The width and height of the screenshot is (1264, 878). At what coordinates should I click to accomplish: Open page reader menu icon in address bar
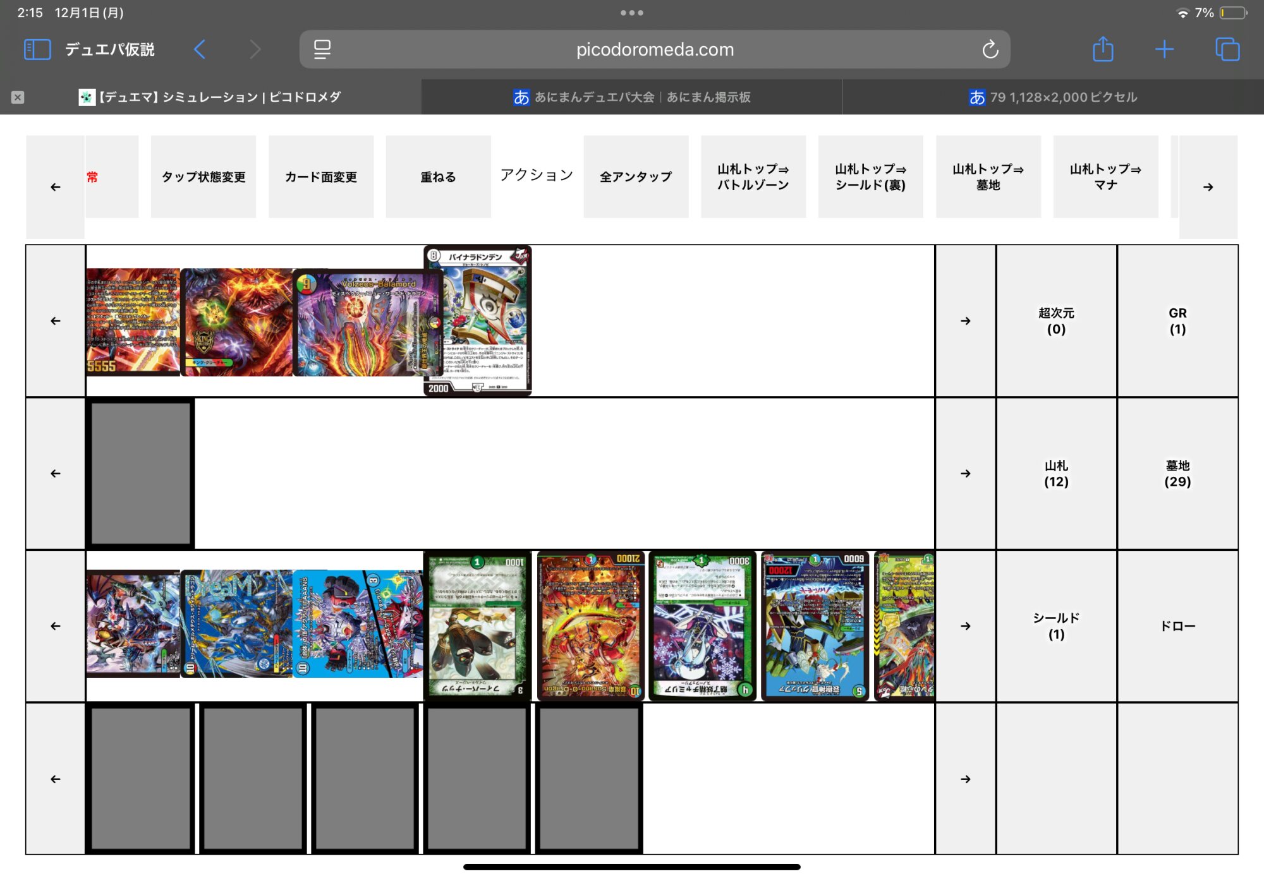coord(322,49)
